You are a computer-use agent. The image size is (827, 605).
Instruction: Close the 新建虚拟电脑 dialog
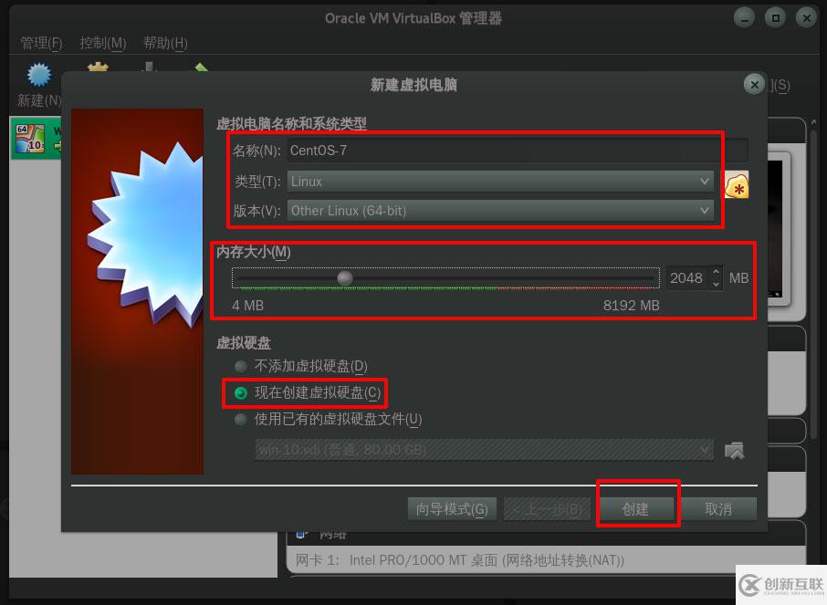tap(754, 84)
